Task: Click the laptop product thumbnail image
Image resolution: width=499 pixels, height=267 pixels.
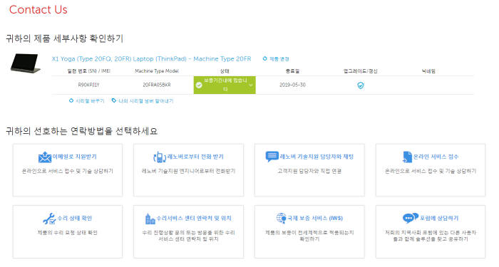Action: pos(26,63)
